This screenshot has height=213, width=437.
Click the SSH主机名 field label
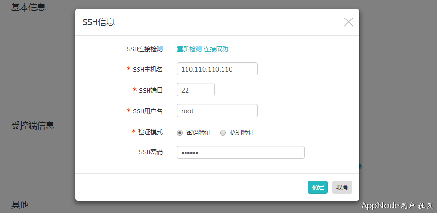[x=148, y=70]
